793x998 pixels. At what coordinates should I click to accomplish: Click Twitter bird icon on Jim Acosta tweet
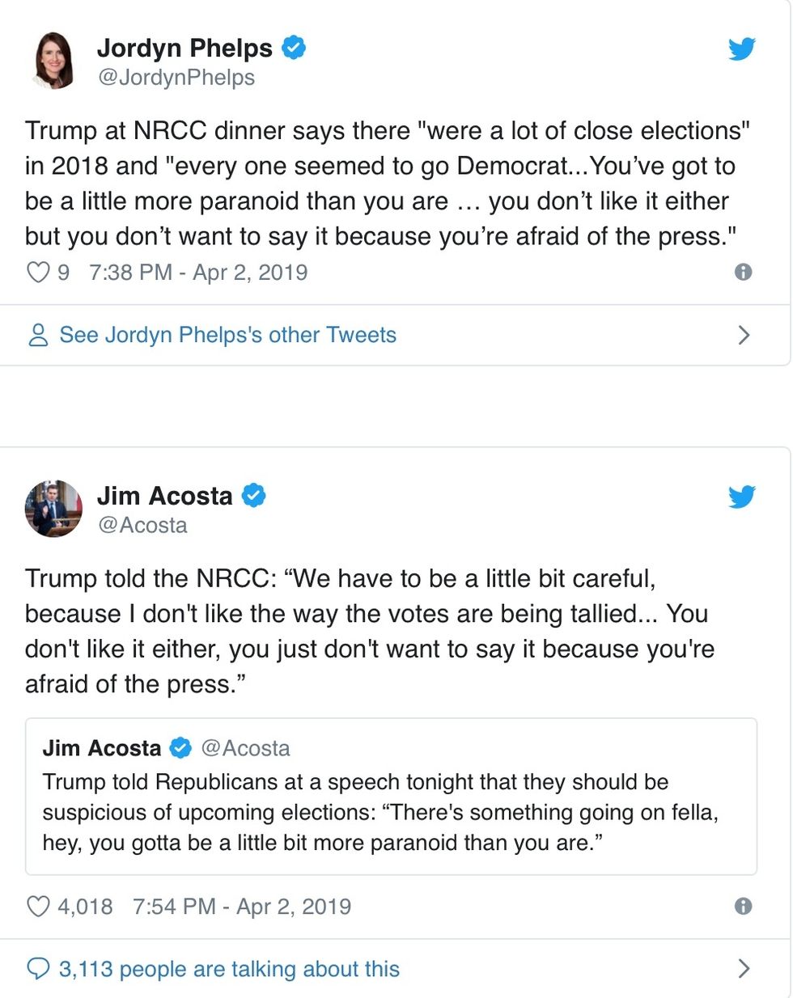pos(741,497)
